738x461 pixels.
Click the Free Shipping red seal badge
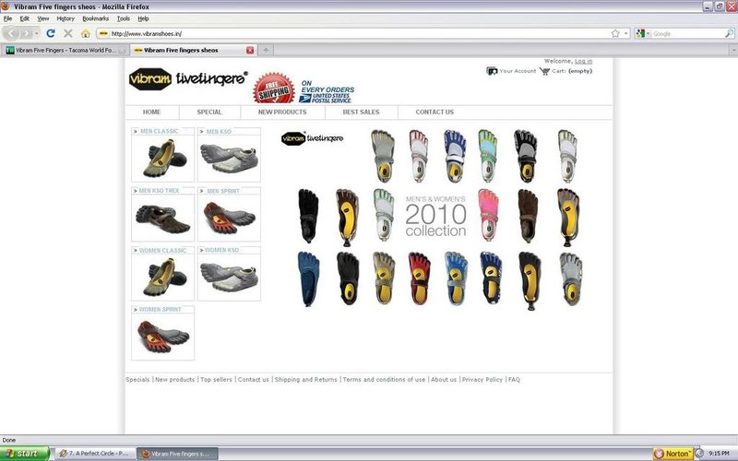coord(274,89)
